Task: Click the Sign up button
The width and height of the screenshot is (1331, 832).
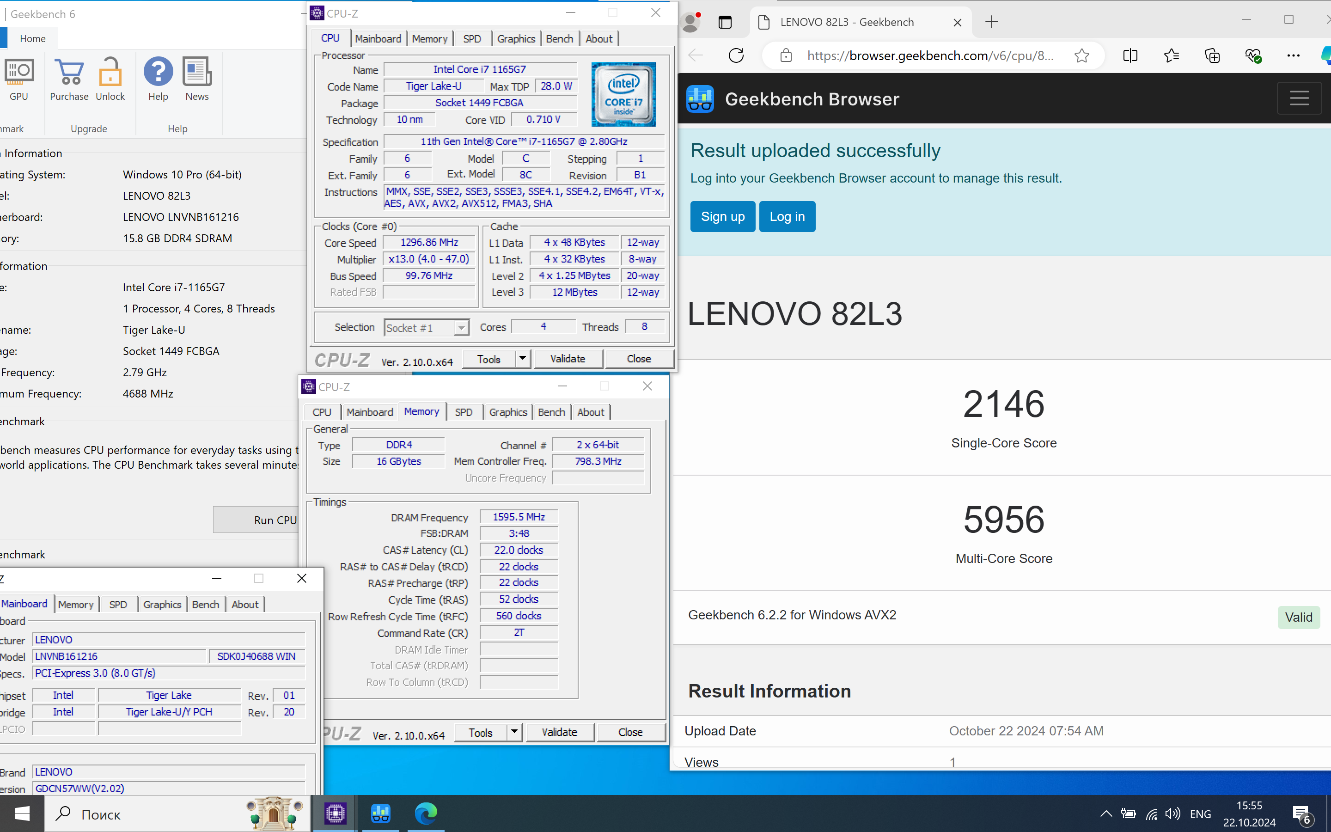Action: [x=723, y=217]
